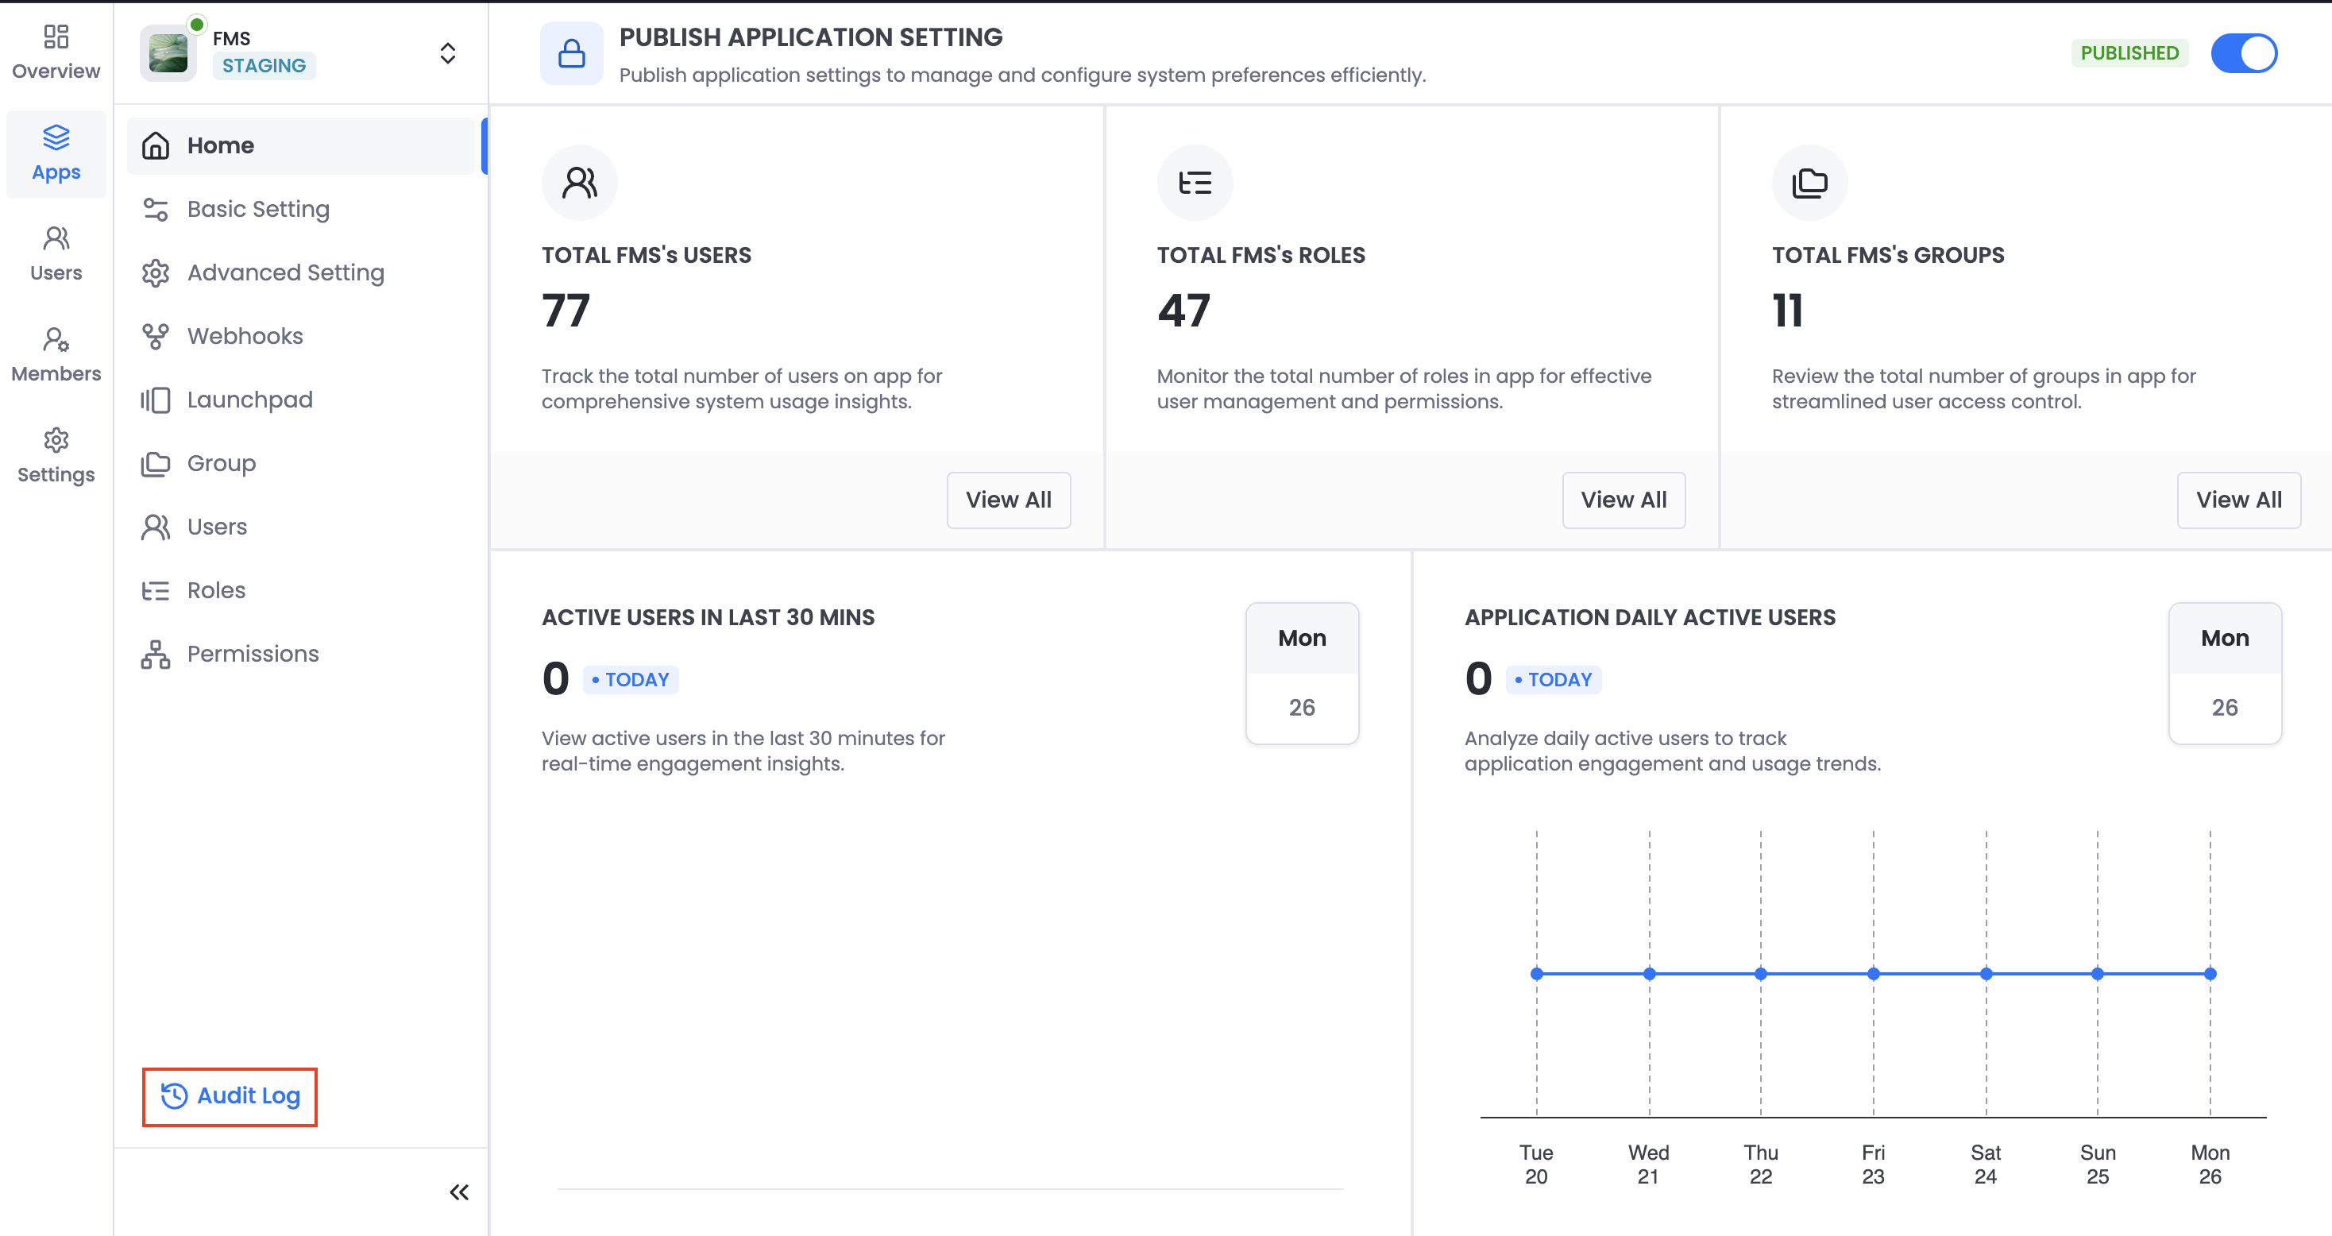The image size is (2332, 1236).
Task: Select the Apps stack icon
Action: (56, 137)
